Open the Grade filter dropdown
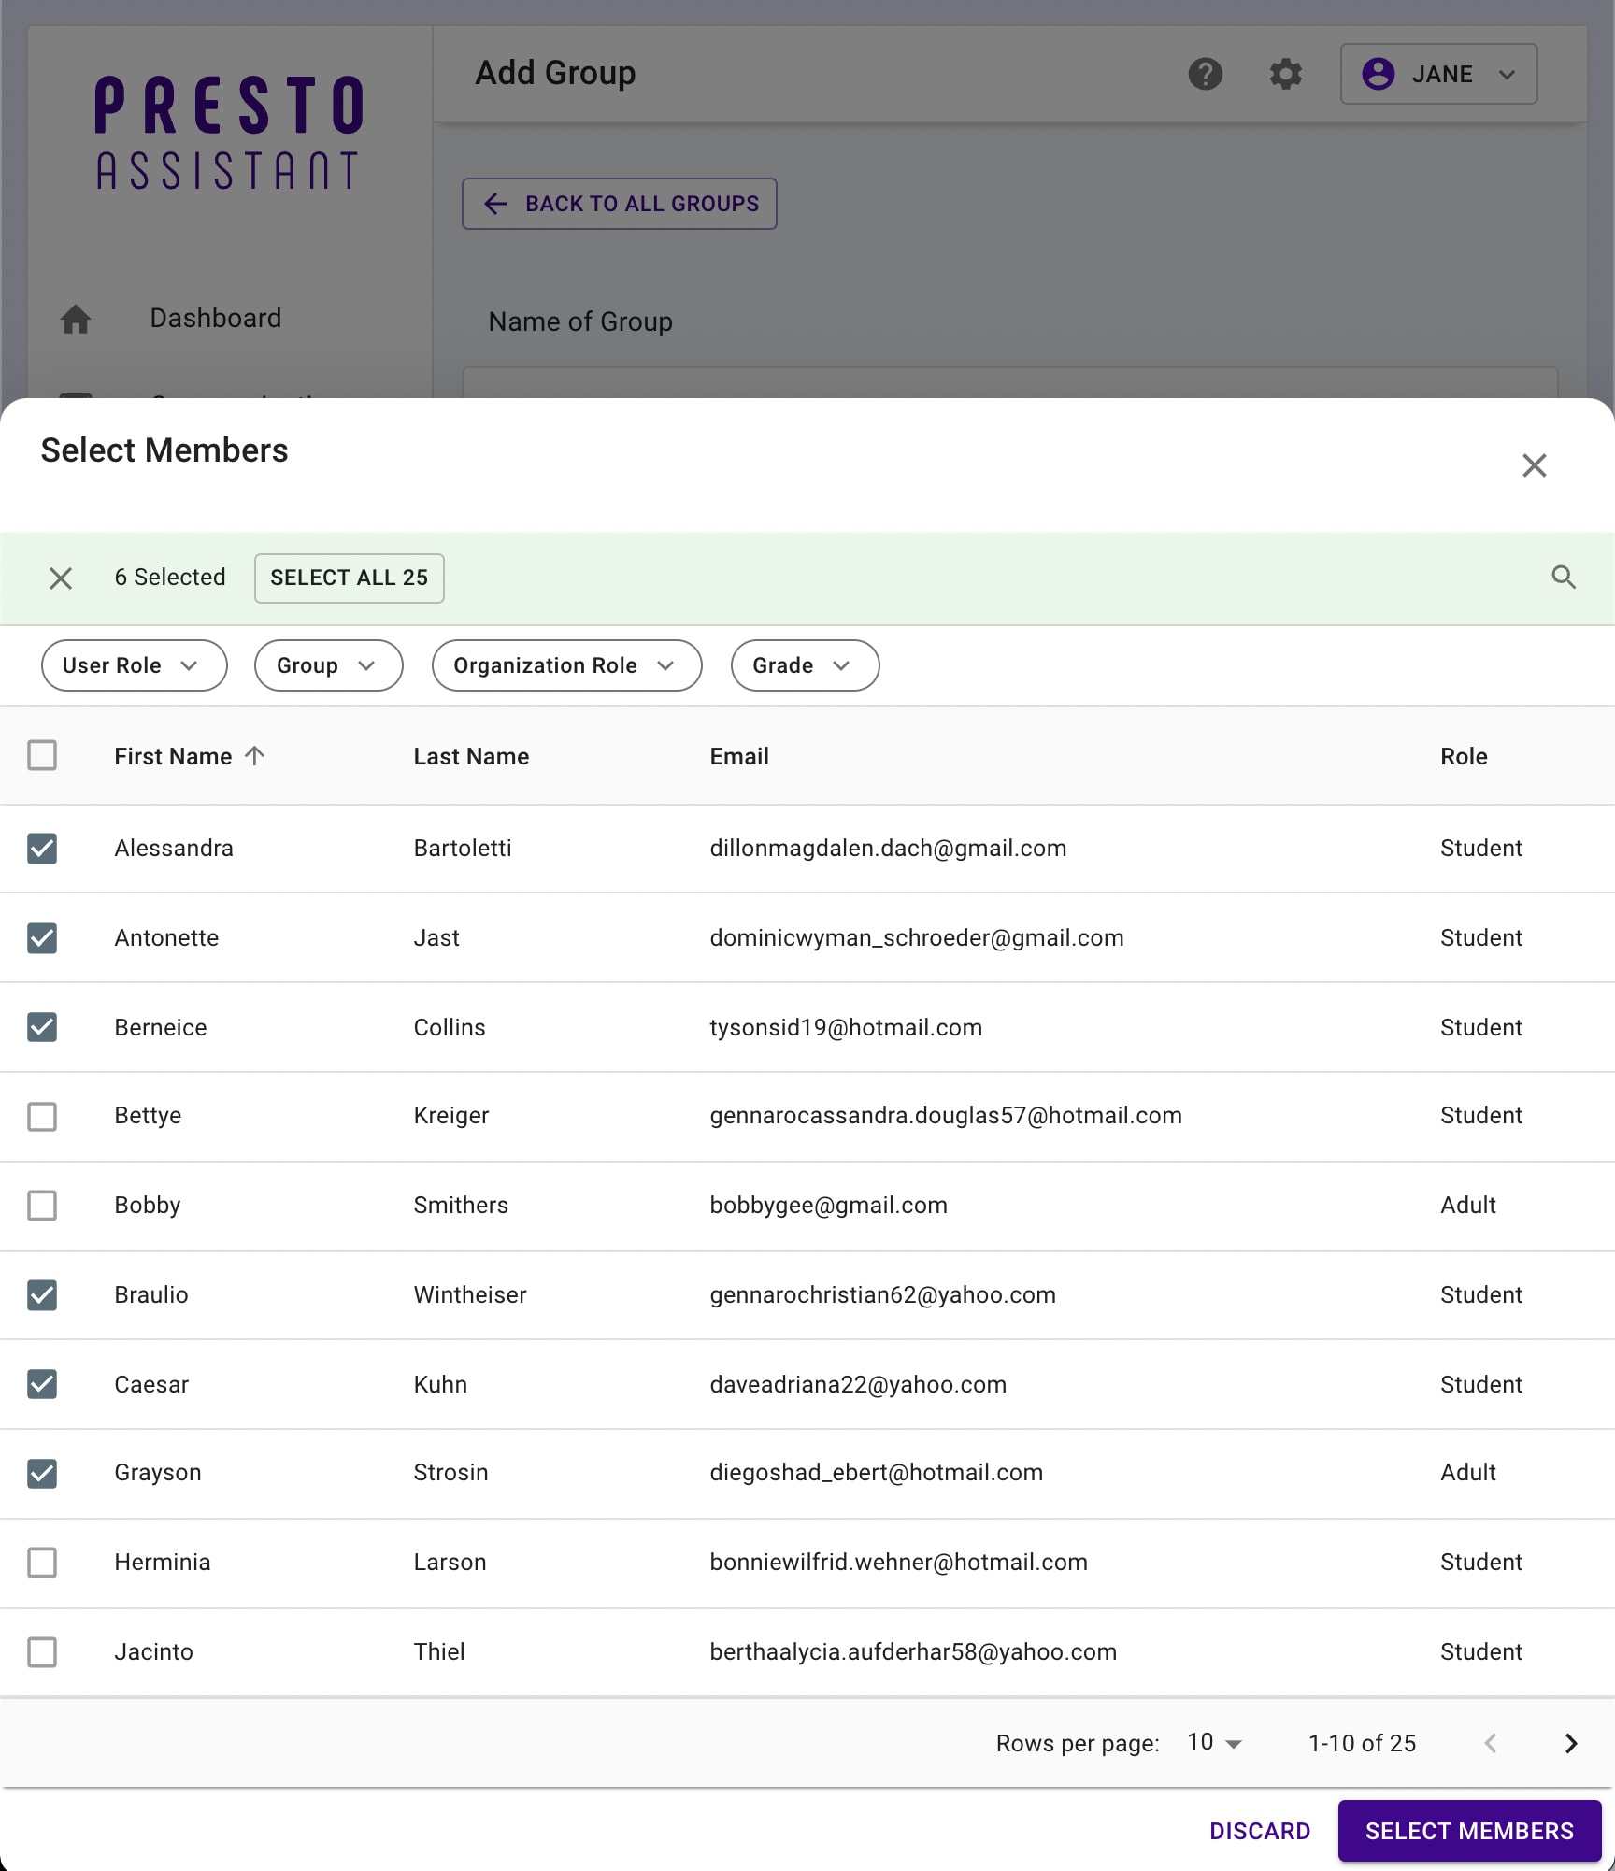The width and height of the screenshot is (1615, 1871). pyautogui.click(x=804, y=665)
